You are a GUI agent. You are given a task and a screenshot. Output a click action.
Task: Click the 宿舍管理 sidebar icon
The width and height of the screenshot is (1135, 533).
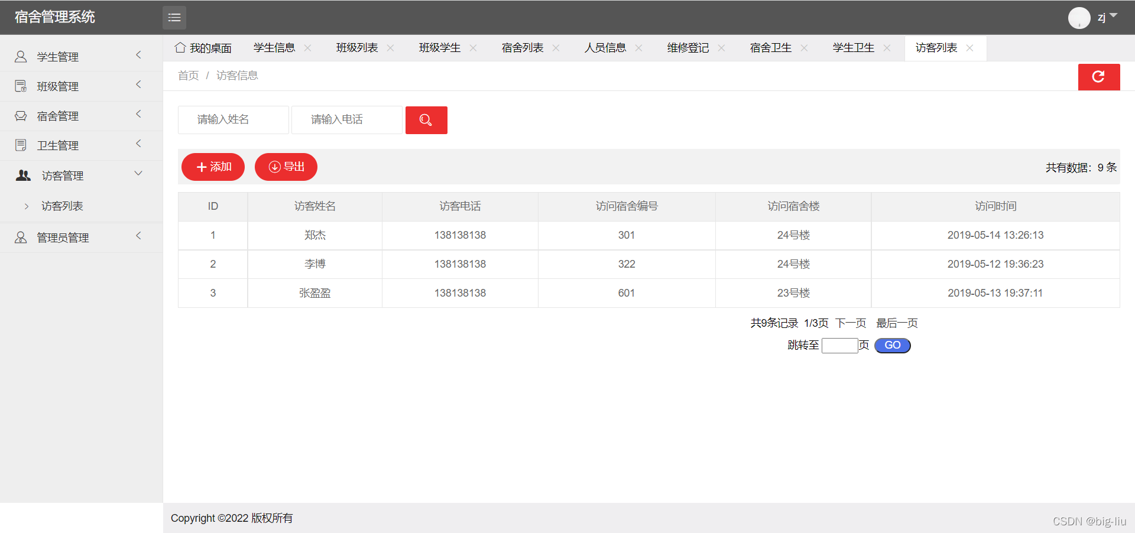pos(21,116)
